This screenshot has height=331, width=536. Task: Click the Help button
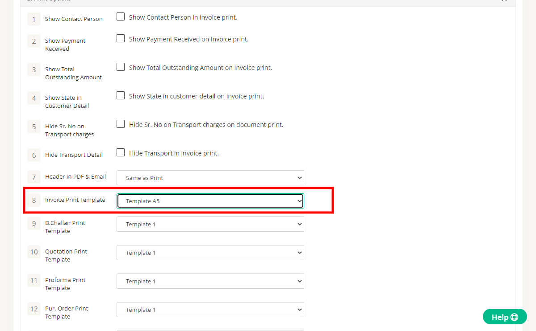(x=505, y=317)
